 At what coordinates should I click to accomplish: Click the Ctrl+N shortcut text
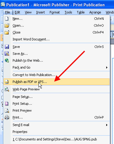tap(99, 19)
